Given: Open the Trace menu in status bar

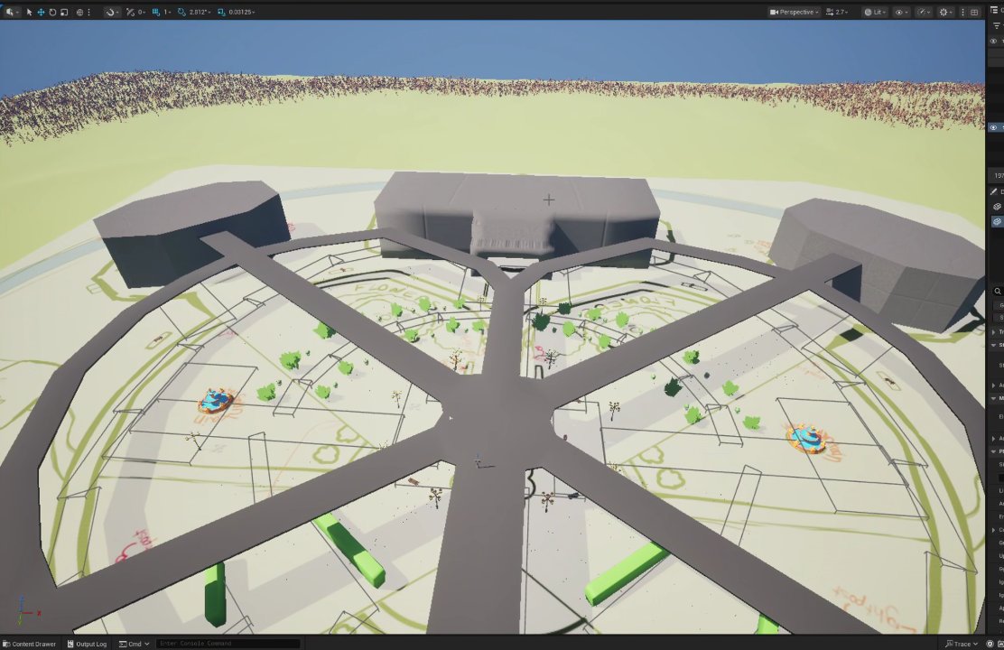Looking at the screenshot, I should tap(962, 644).
